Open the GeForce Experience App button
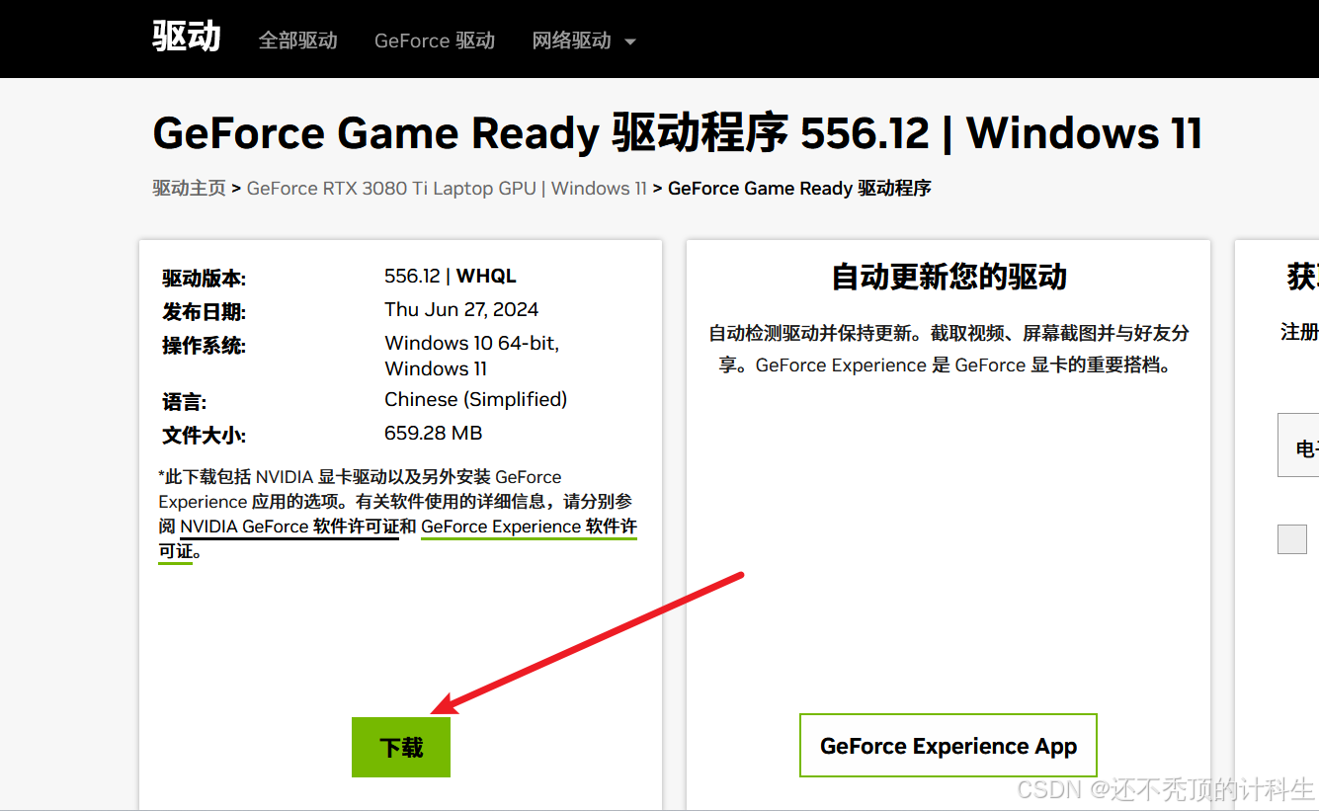Viewport: 1319px width, 811px height. (x=948, y=746)
